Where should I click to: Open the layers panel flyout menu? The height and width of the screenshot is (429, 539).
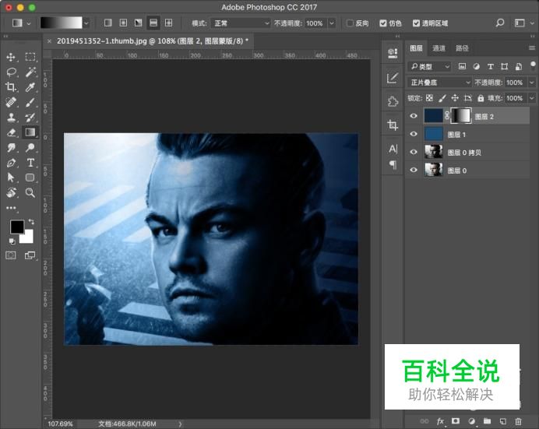(531, 48)
